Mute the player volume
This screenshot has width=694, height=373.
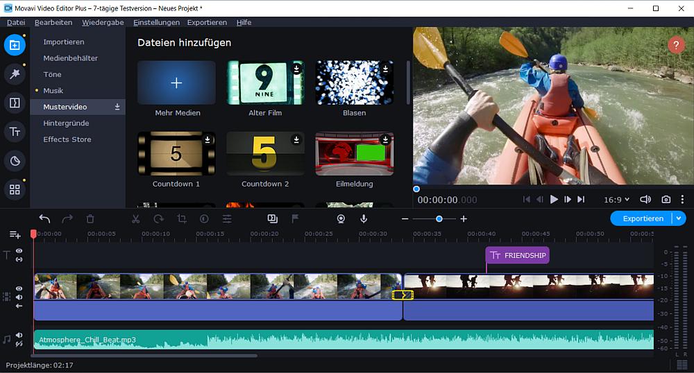click(645, 199)
